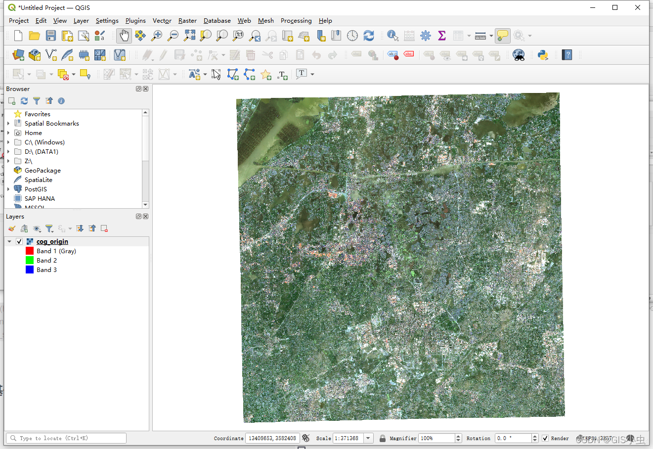Image resolution: width=653 pixels, height=449 pixels.
Task: Open a project with the folder icon
Action: tap(35, 36)
